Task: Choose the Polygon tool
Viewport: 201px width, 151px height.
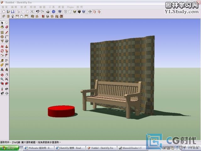Action: tap(2, 41)
